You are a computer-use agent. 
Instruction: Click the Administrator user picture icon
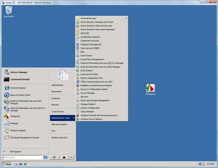[x=63, y=75]
